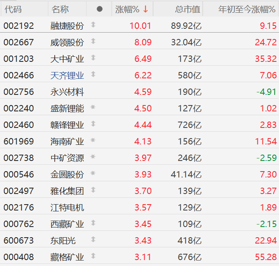The height and width of the screenshot is (266, 279).
Task: Click year-to-date value 35.32
Action: pyautogui.click(x=266, y=59)
